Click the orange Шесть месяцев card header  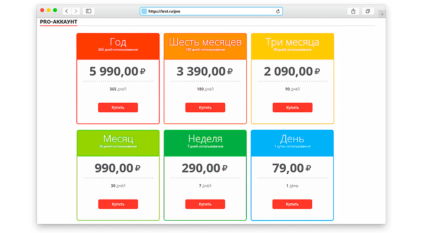click(x=205, y=46)
